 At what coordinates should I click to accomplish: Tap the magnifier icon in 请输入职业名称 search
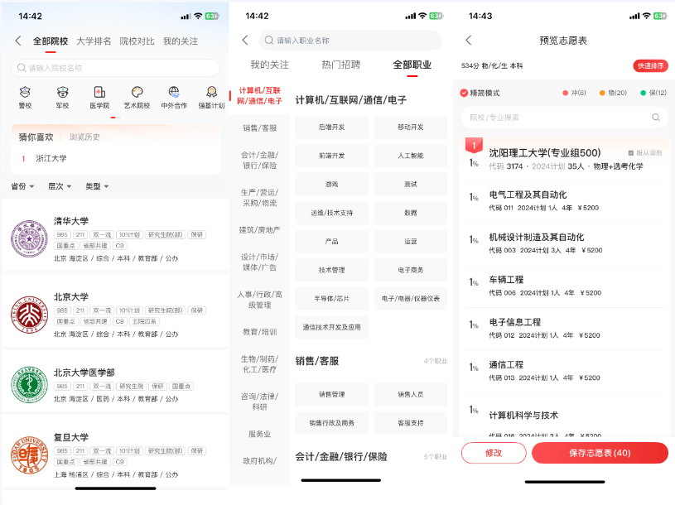tap(269, 41)
